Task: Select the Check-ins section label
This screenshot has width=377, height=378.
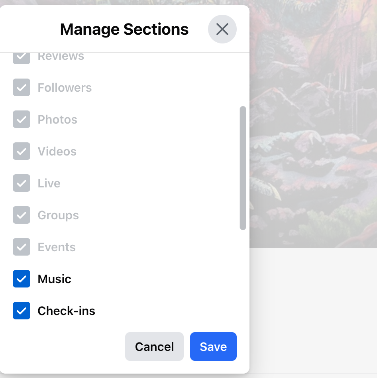Action: point(66,311)
